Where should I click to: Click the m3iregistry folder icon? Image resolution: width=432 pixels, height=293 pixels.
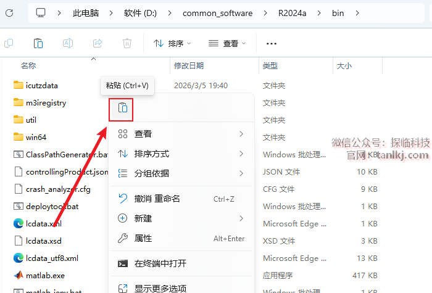click(19, 102)
